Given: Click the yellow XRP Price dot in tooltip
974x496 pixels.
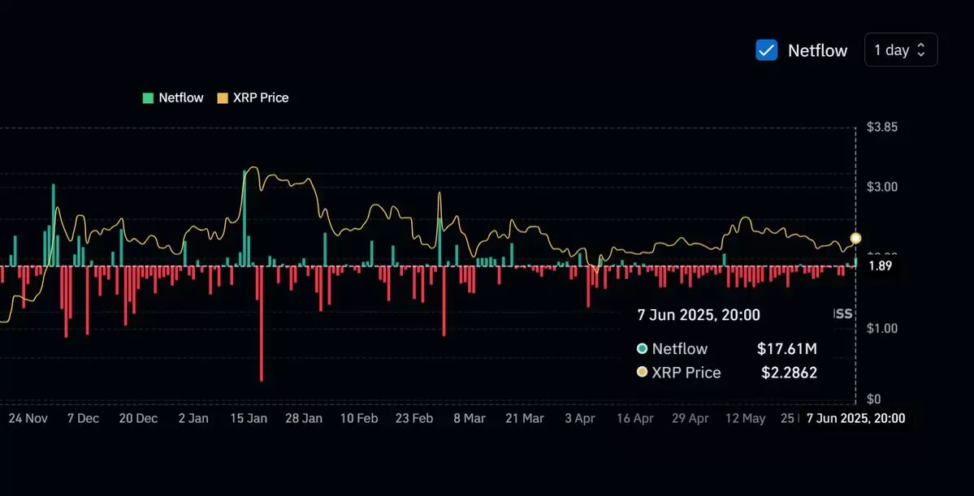Looking at the screenshot, I should 643,373.
